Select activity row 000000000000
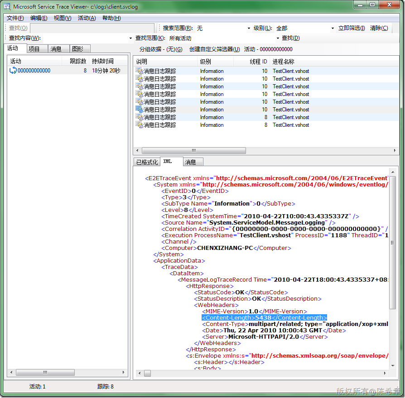This screenshot has width=405, height=398. point(67,71)
